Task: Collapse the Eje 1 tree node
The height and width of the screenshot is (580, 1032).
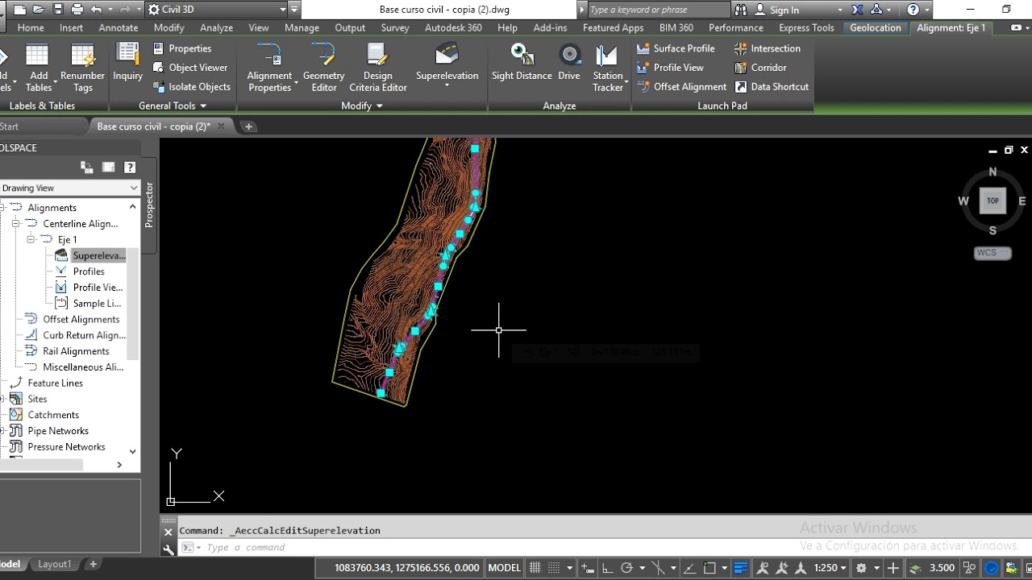Action: (30, 239)
